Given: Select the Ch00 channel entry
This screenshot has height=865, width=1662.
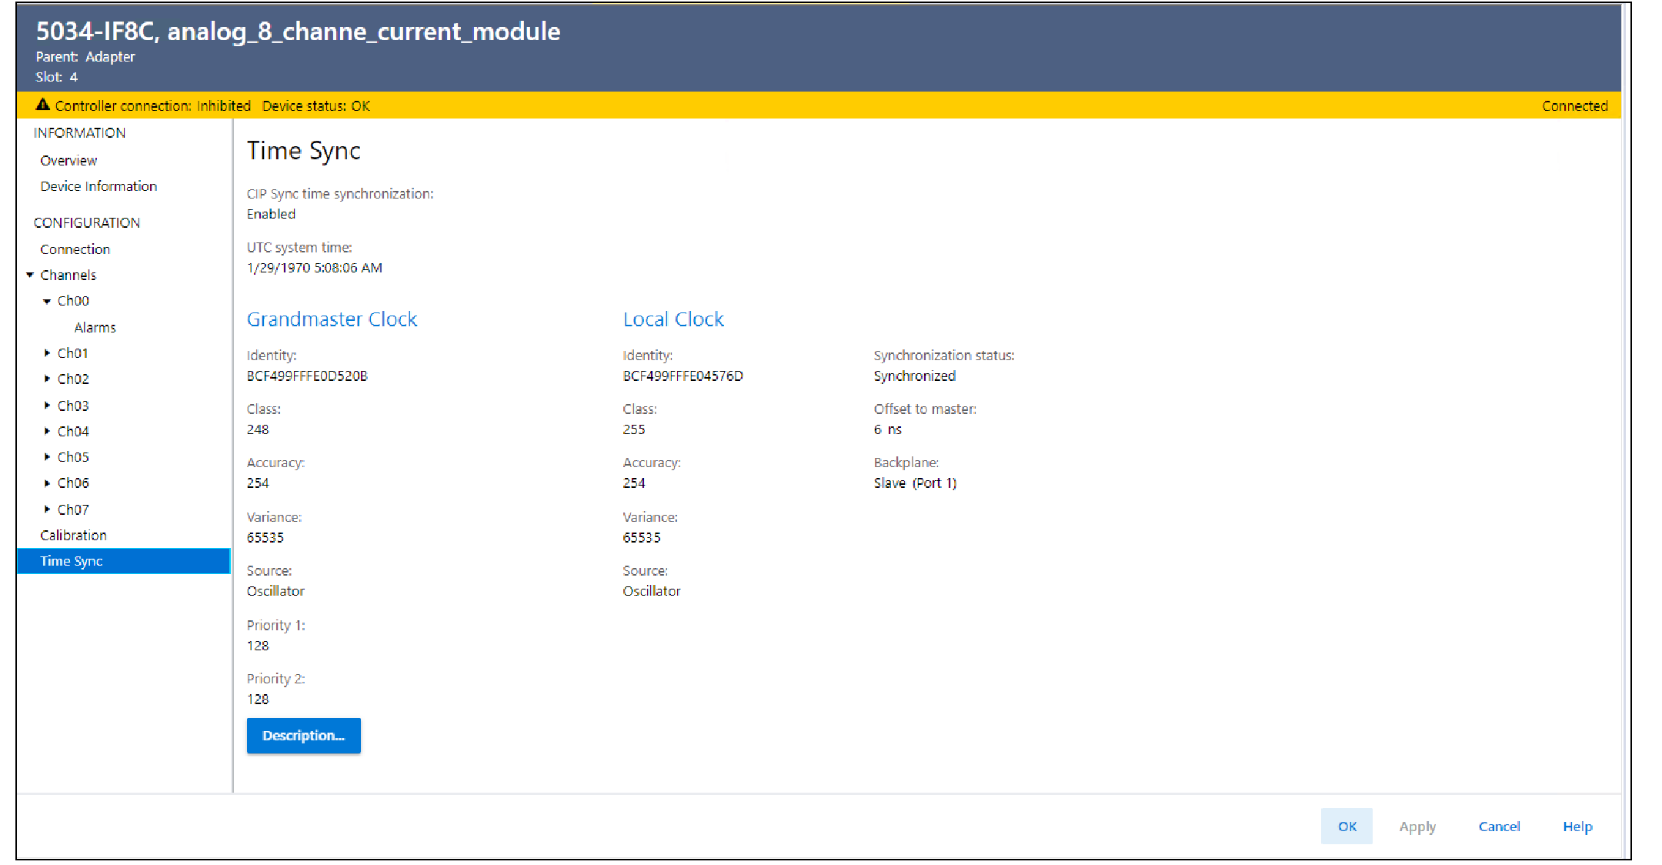Looking at the screenshot, I should coord(73,301).
